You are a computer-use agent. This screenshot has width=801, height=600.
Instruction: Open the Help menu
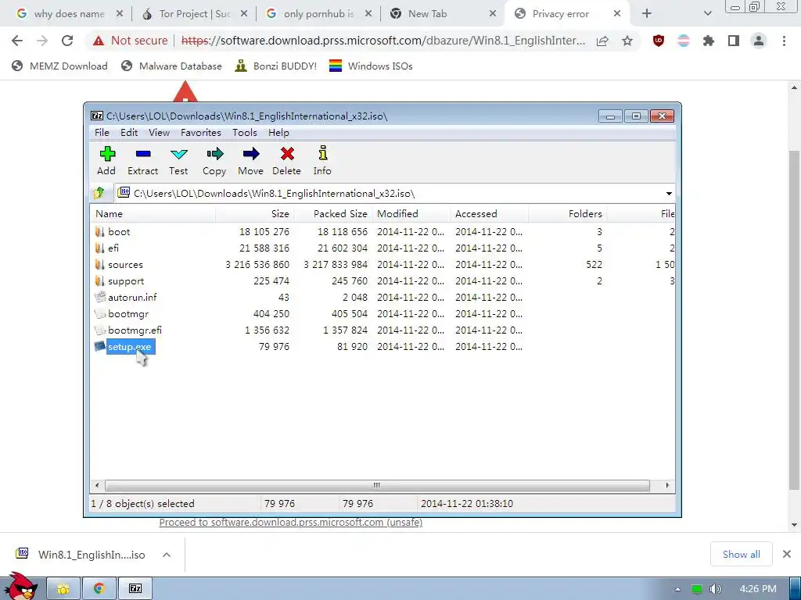click(278, 133)
